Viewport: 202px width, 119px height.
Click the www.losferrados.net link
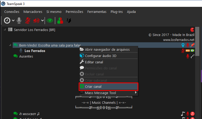(178, 40)
